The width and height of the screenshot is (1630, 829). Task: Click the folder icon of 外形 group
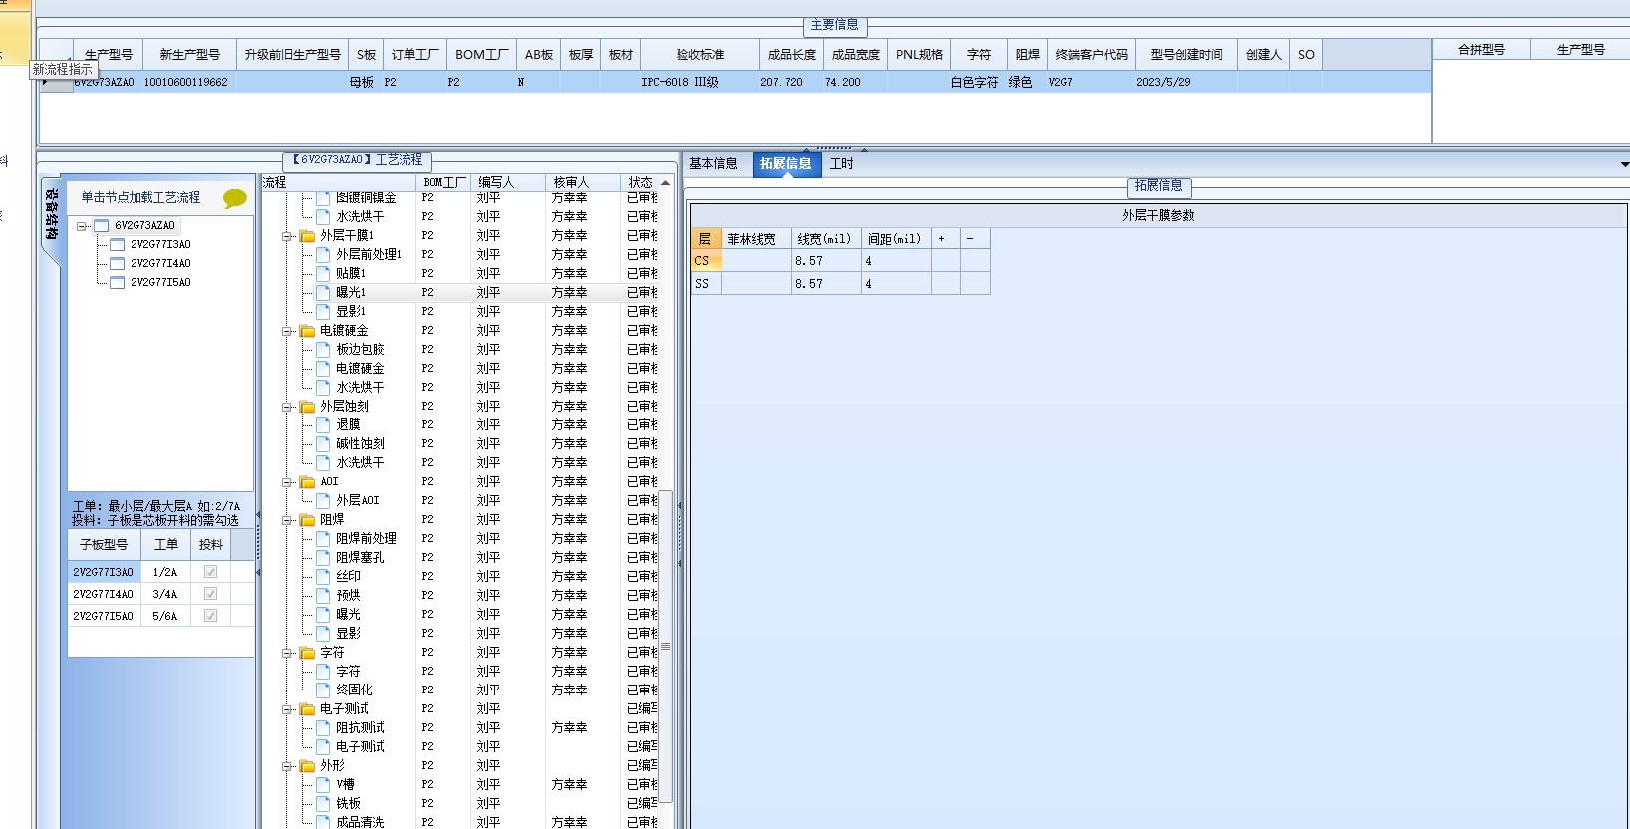[x=307, y=766]
